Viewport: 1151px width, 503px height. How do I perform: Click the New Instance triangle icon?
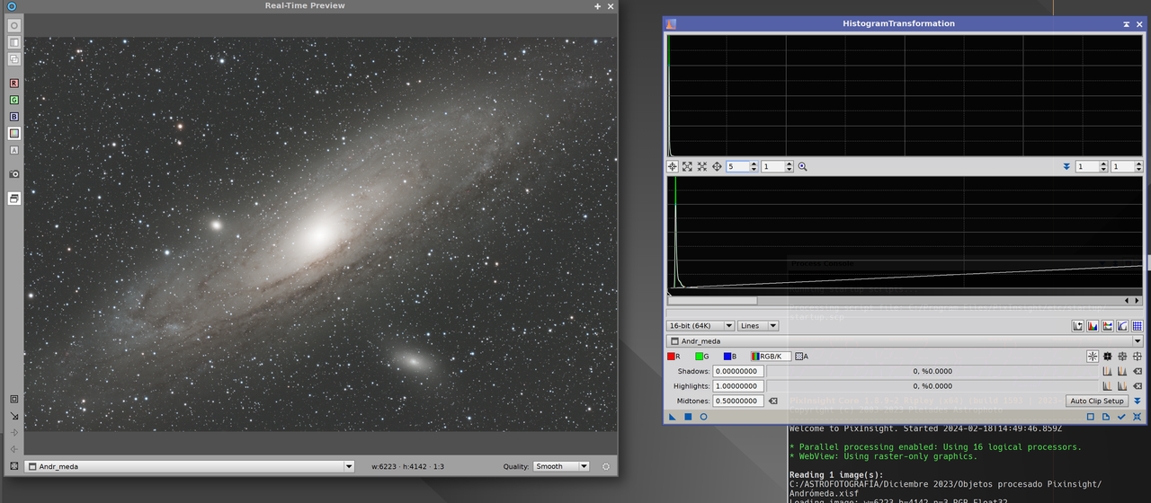[x=673, y=417]
